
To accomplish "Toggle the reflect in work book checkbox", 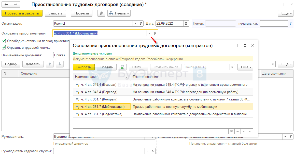I will (x=4, y=47).
